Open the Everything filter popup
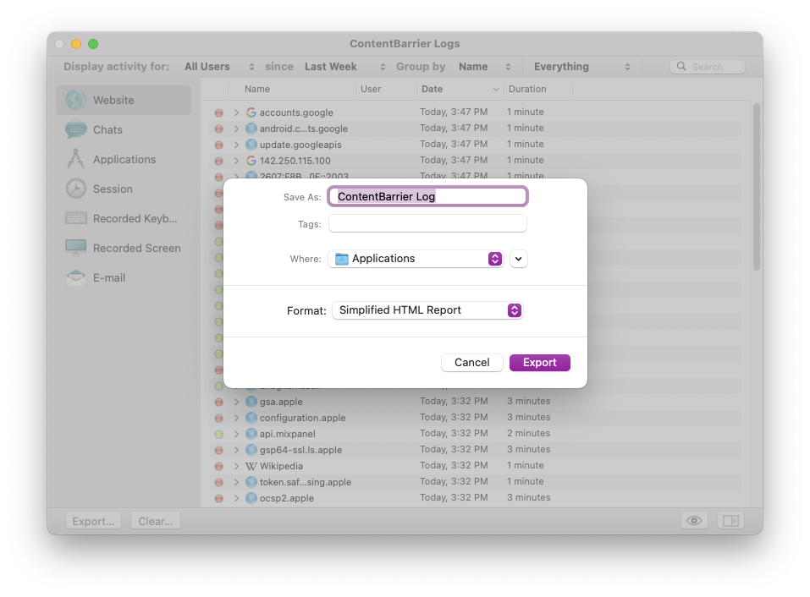The image size is (810, 597). [x=581, y=67]
